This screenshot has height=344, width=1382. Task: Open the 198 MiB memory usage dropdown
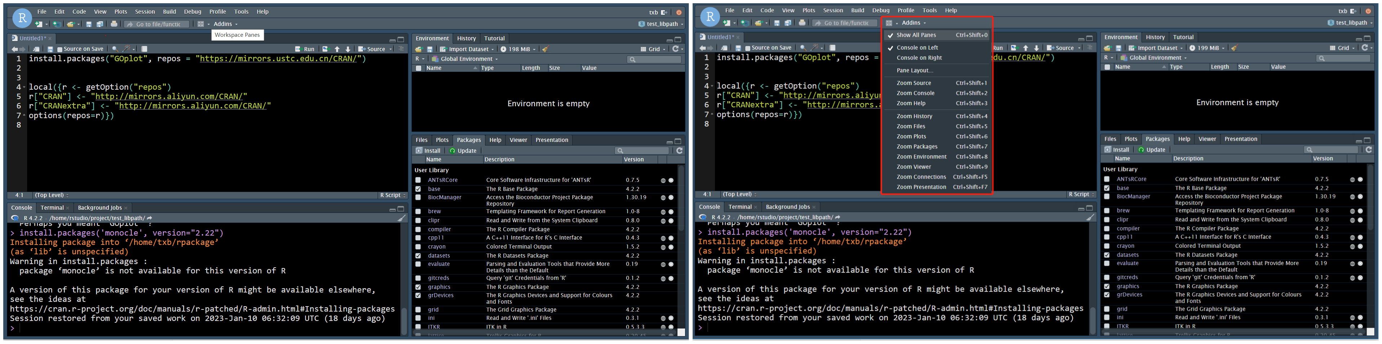tap(518, 49)
